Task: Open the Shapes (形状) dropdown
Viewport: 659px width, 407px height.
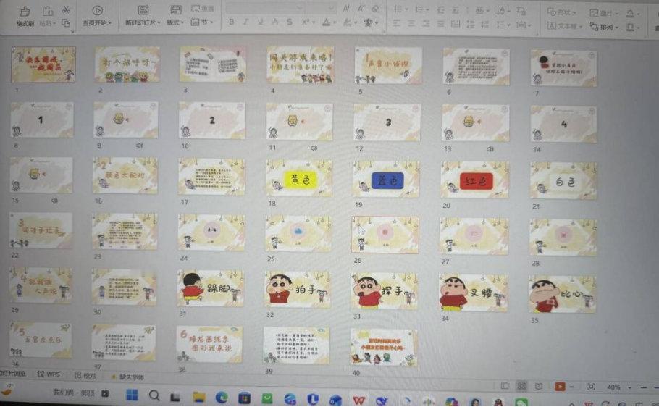Action: (563, 12)
